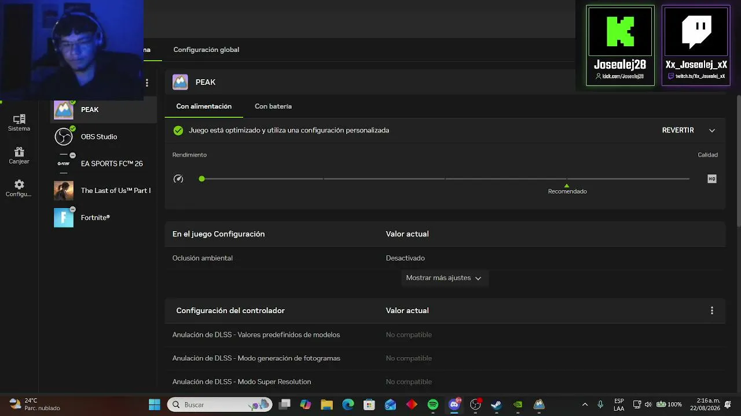Screen dimensions: 741x416
Task: Switch to the Con alimentación tab
Action: [x=204, y=106]
